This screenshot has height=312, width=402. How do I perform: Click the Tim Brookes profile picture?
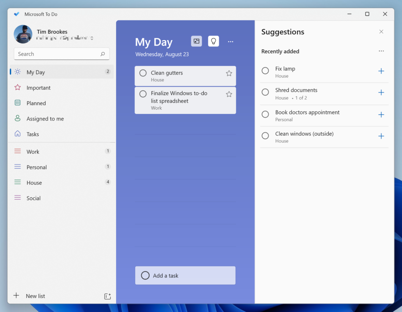[x=23, y=34]
